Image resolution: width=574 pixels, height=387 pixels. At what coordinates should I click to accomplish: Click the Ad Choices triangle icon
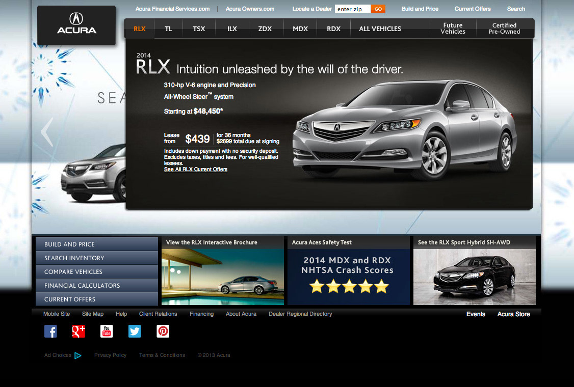click(x=77, y=355)
